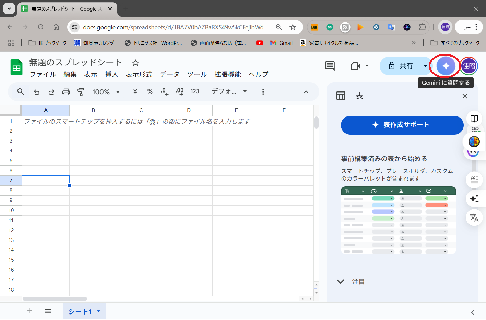The width and height of the screenshot is (486, 320).
Task: Open the 表示形式 menu
Action: 139,74
